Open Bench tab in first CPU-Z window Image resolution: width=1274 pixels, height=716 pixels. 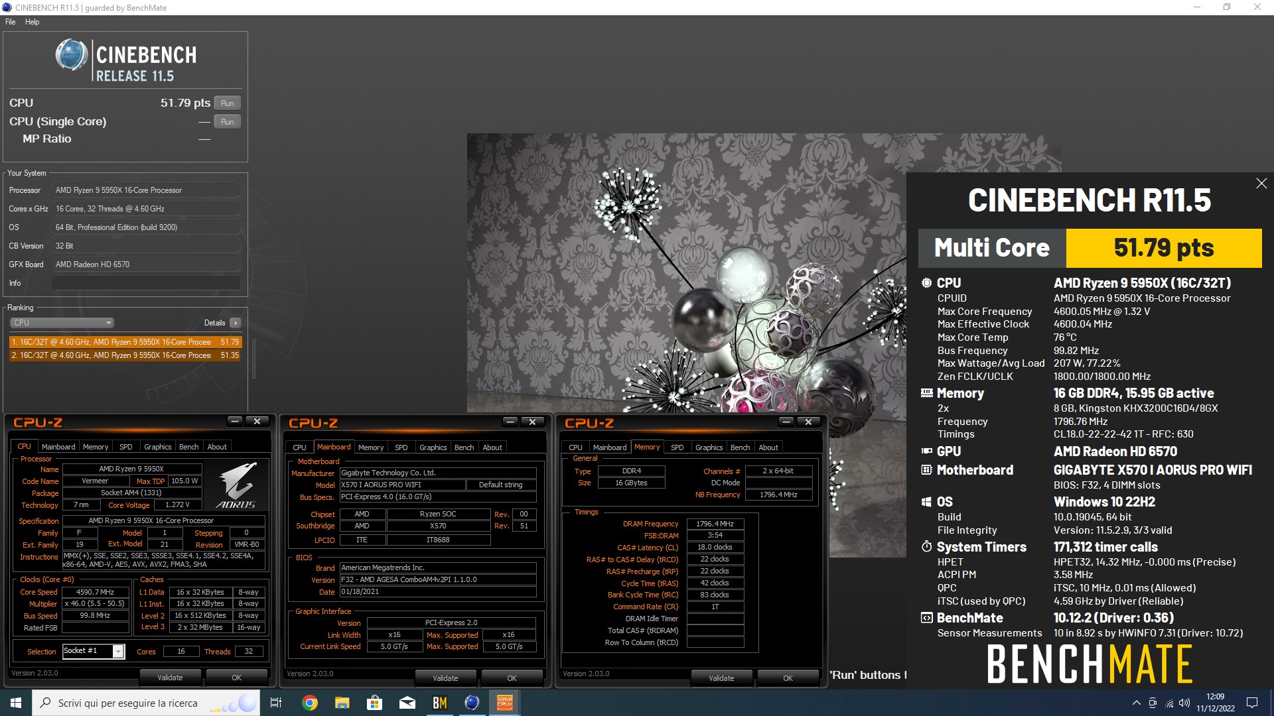click(189, 447)
